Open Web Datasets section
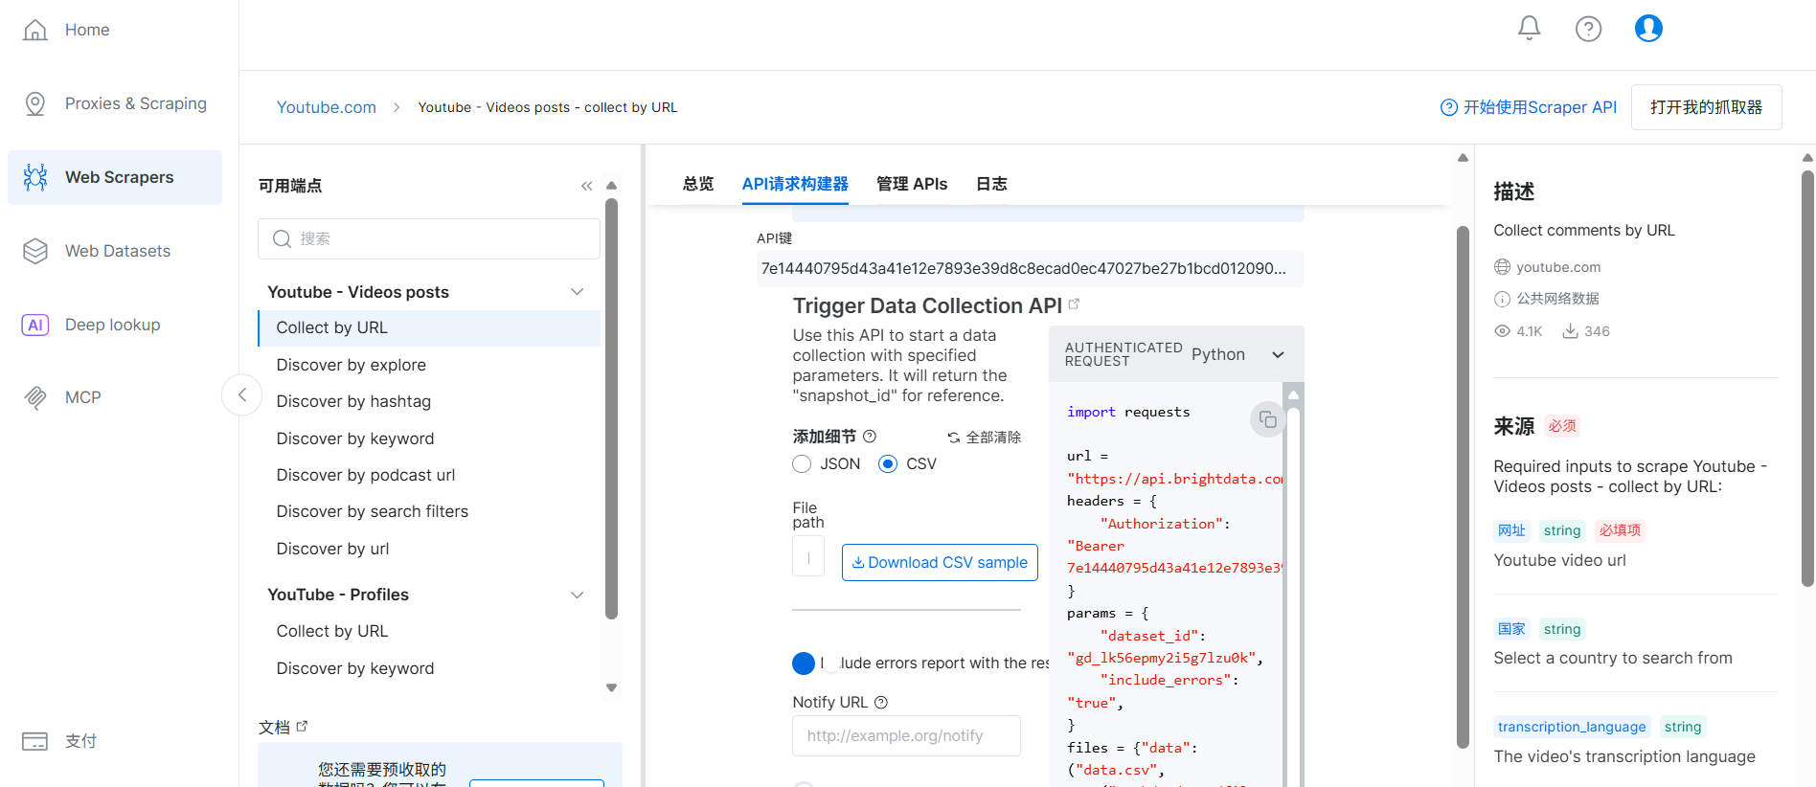This screenshot has height=787, width=1816. coord(115,251)
